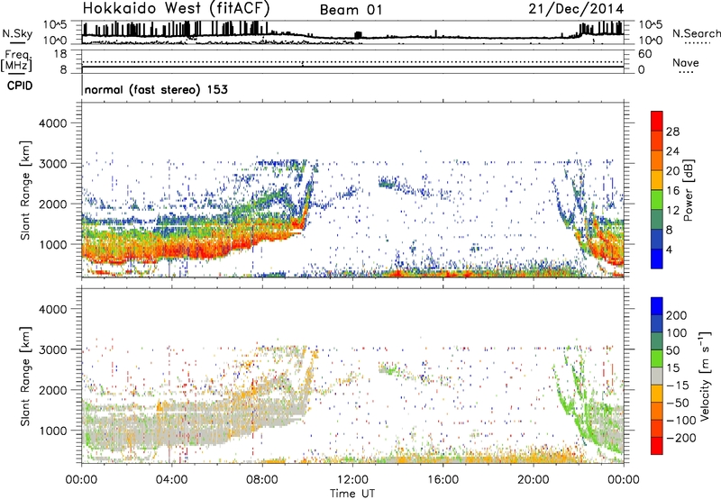The height and width of the screenshot is (499, 721).
Task: Click the "4" tick on power colorbar
Action: [669, 249]
